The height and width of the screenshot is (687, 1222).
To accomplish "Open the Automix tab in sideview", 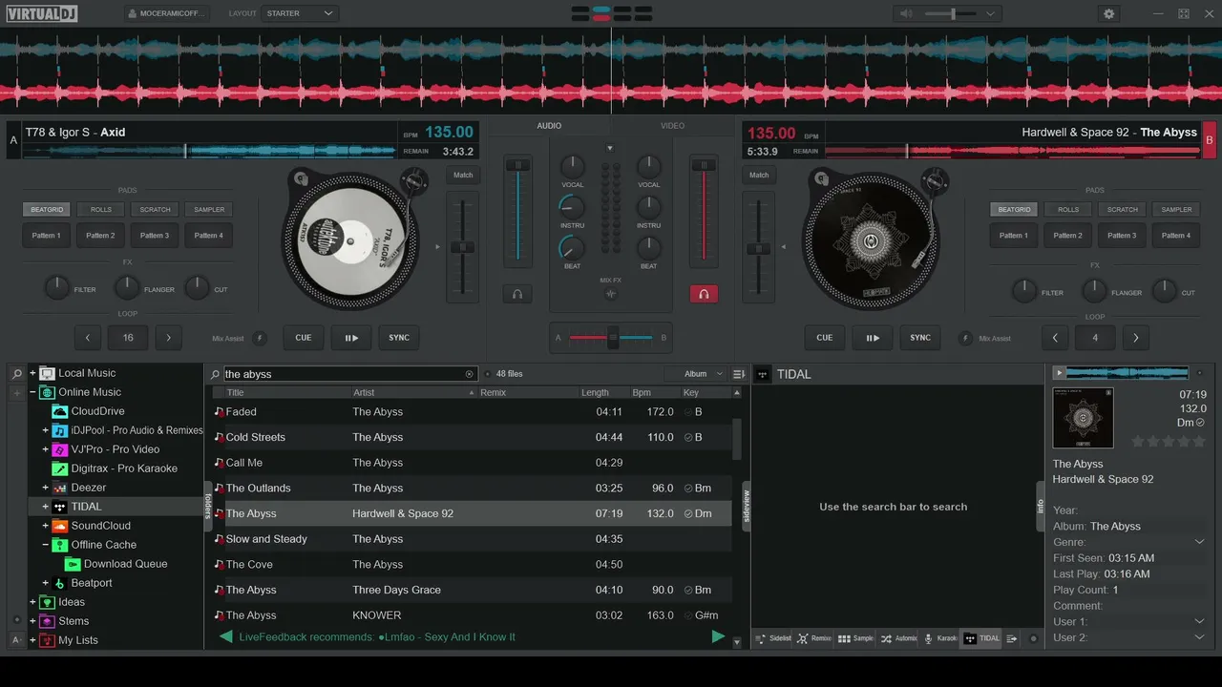I will pos(898,638).
